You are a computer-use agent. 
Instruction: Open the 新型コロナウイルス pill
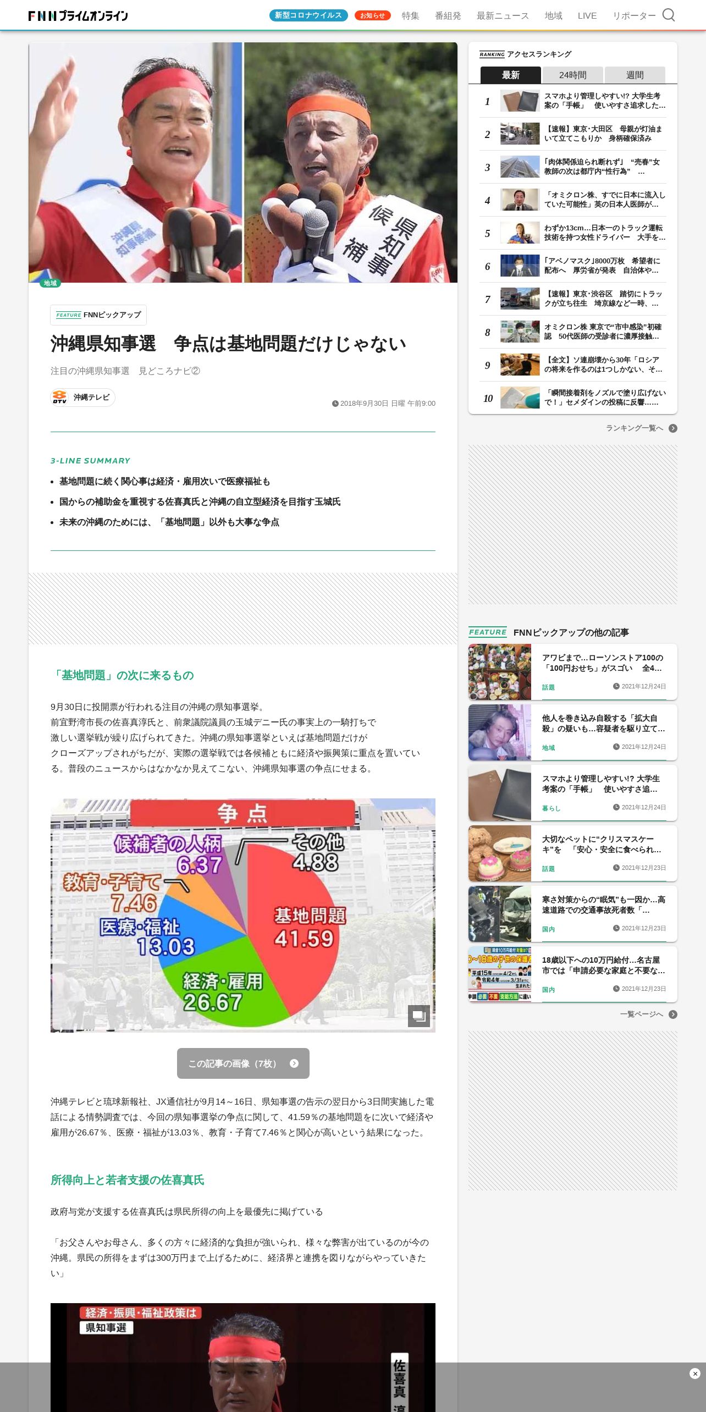[x=308, y=15]
